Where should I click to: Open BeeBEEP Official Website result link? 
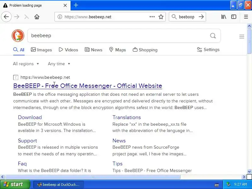pyautogui.click(x=88, y=86)
